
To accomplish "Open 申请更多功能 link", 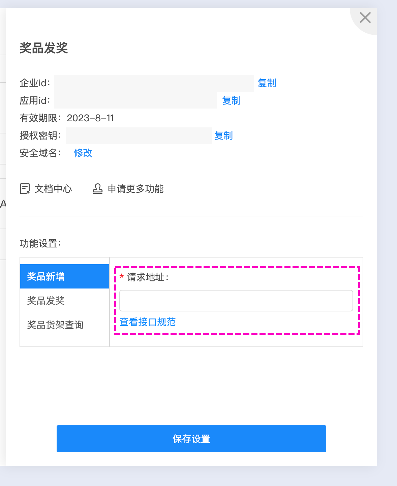I will (136, 189).
